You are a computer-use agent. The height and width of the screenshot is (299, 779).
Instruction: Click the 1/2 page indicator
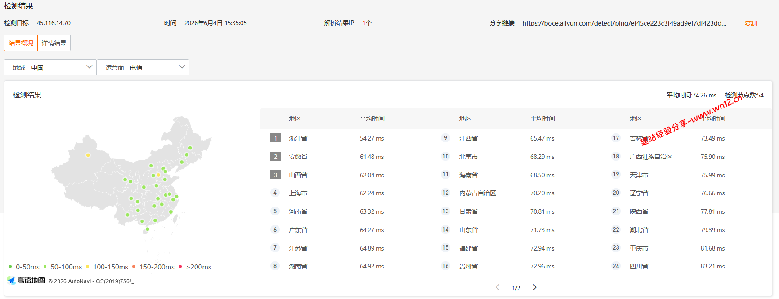516,288
